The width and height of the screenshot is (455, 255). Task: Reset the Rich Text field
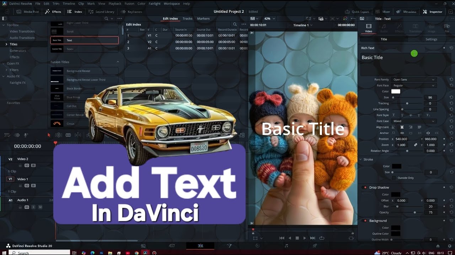(451, 48)
